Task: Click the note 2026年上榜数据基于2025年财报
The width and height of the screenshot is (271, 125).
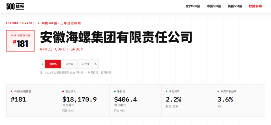Action: [64, 73]
